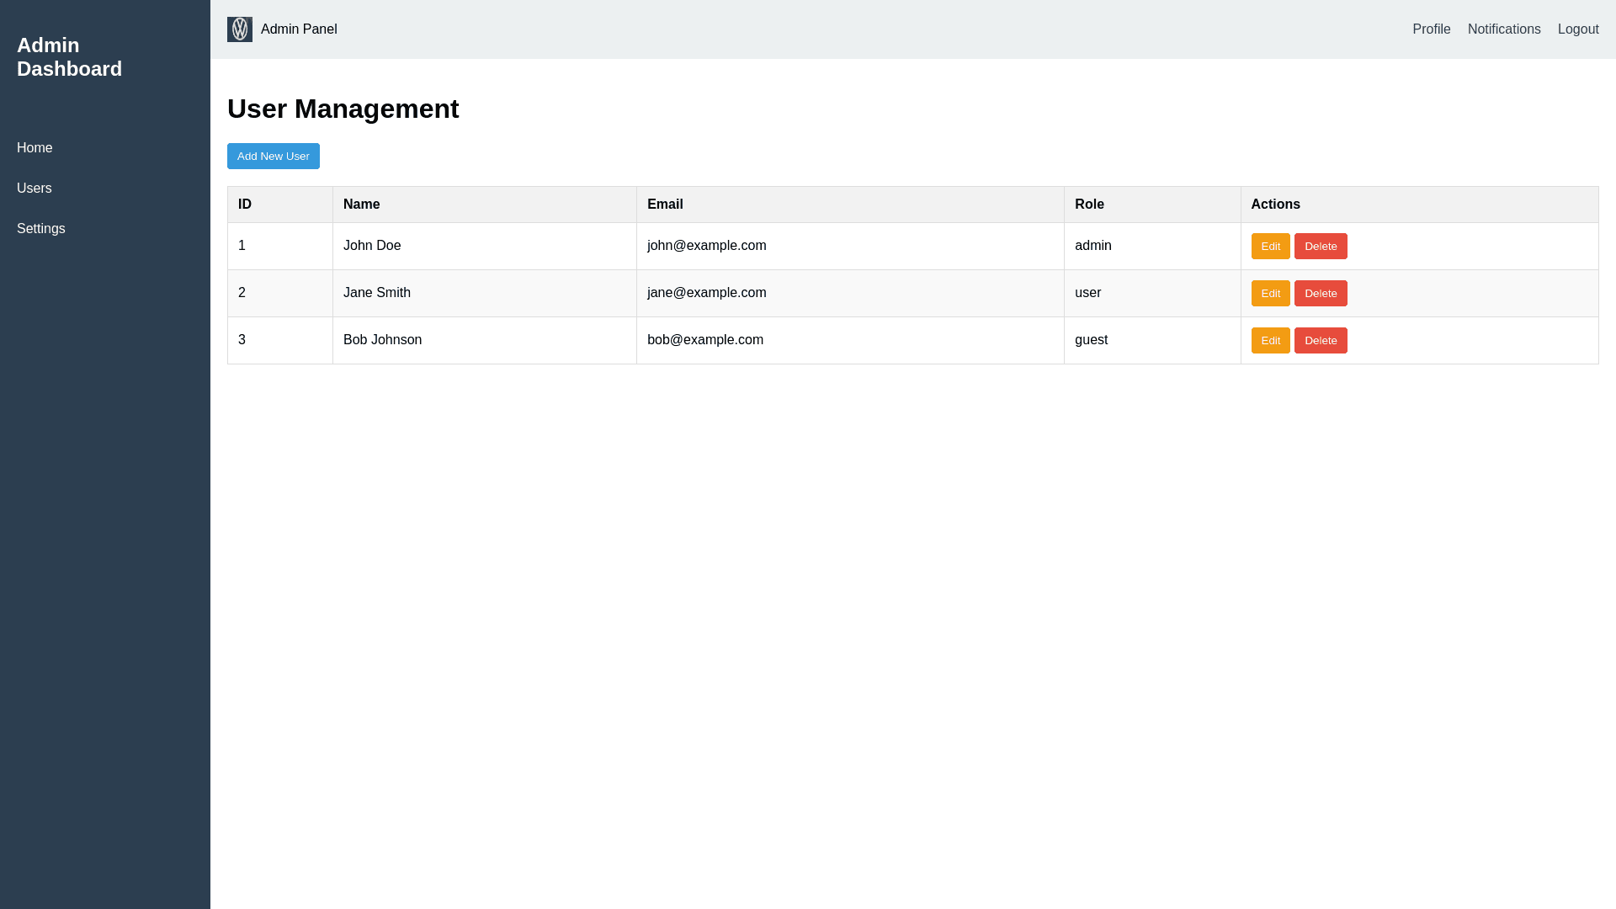This screenshot has height=909, width=1616.
Task: Edit the John Doe user row
Action: 1270,247
